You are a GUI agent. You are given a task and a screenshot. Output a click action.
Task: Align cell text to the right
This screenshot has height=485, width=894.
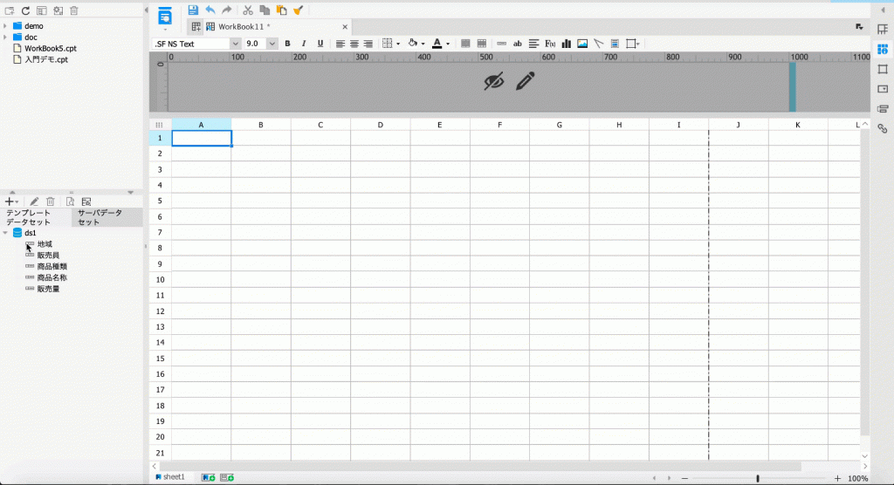pyautogui.click(x=368, y=44)
